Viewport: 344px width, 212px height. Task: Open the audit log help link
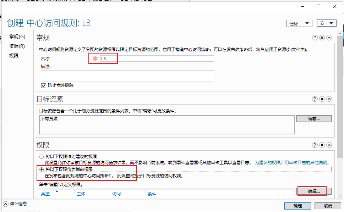[292, 162]
